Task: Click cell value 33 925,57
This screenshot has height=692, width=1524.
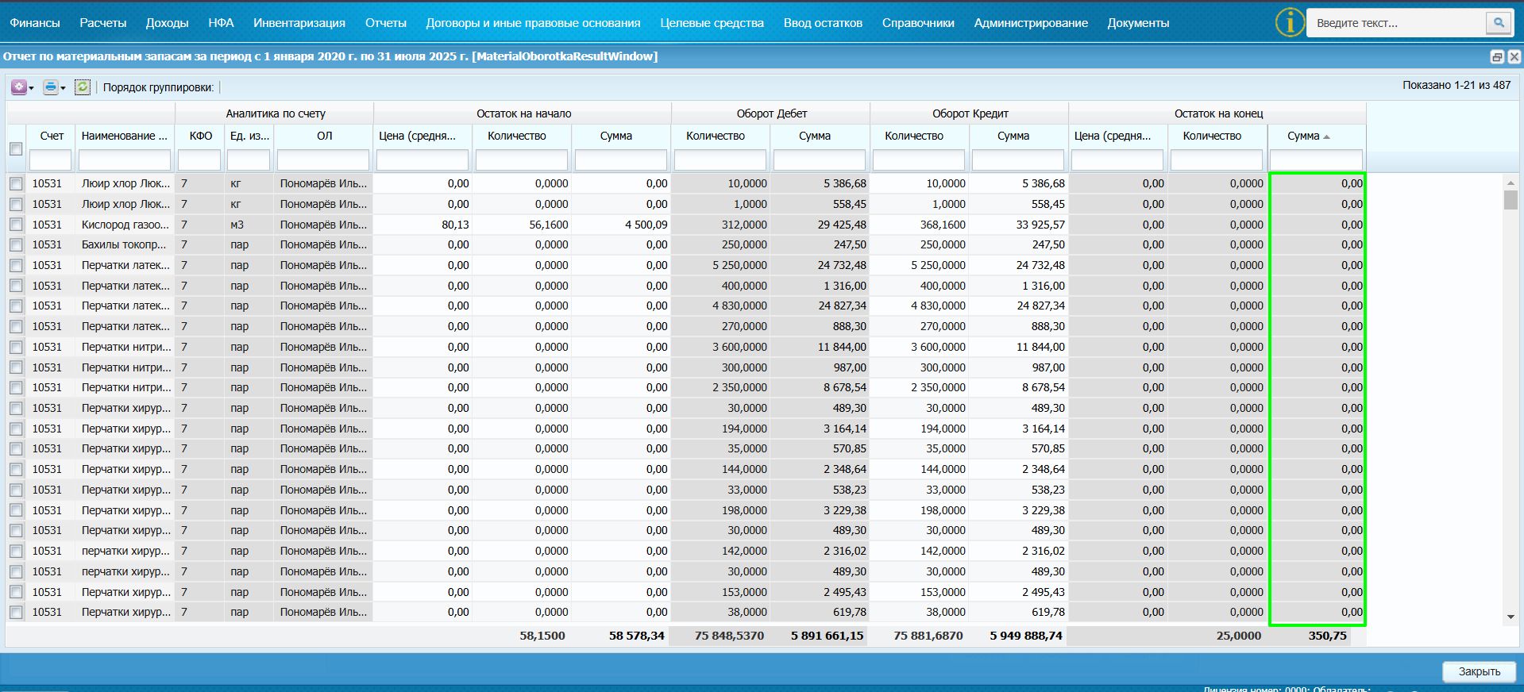Action: [x=1040, y=225]
